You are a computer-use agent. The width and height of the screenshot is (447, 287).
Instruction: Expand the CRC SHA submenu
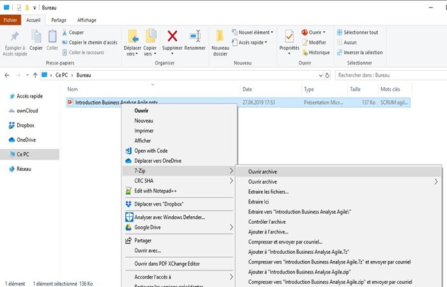[179, 180]
